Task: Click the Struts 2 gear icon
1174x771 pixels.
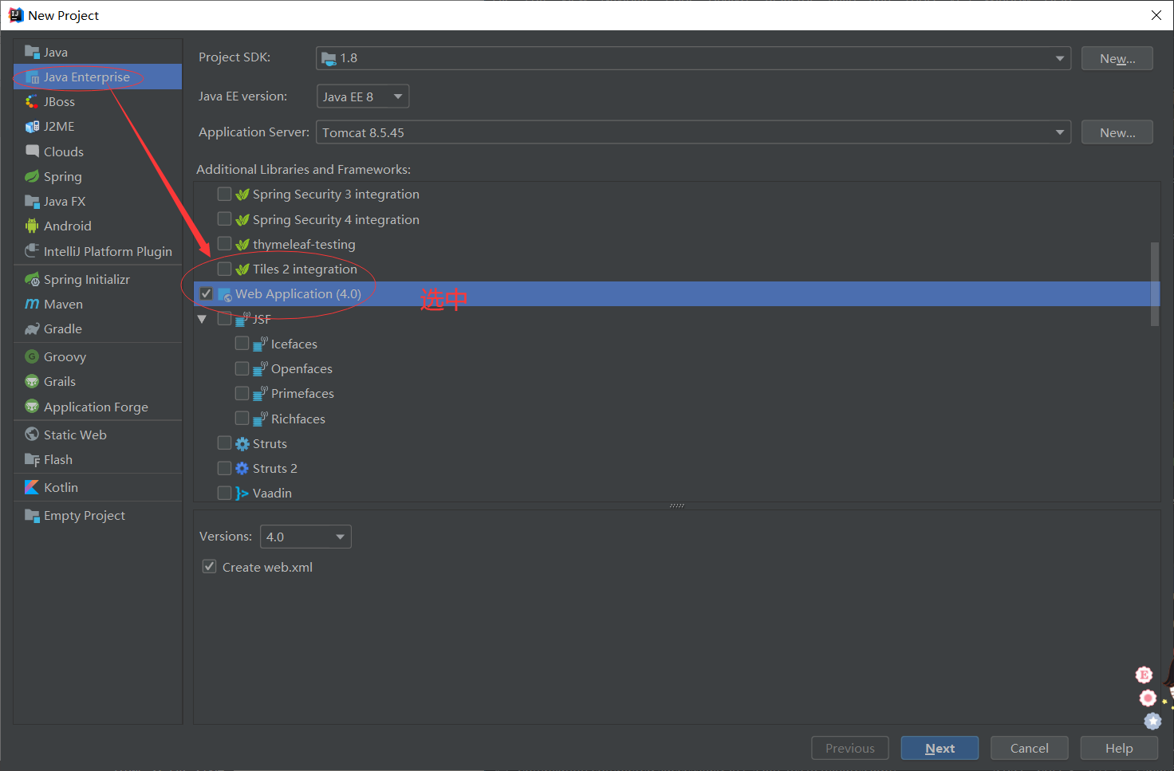Action: (242, 468)
